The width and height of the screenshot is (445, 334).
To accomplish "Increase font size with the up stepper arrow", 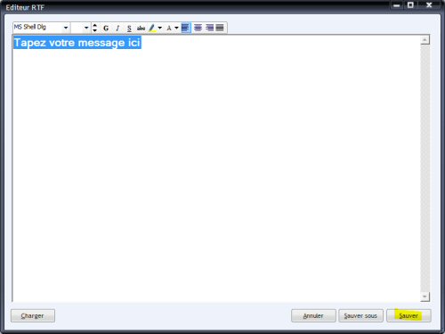I will [94, 25].
